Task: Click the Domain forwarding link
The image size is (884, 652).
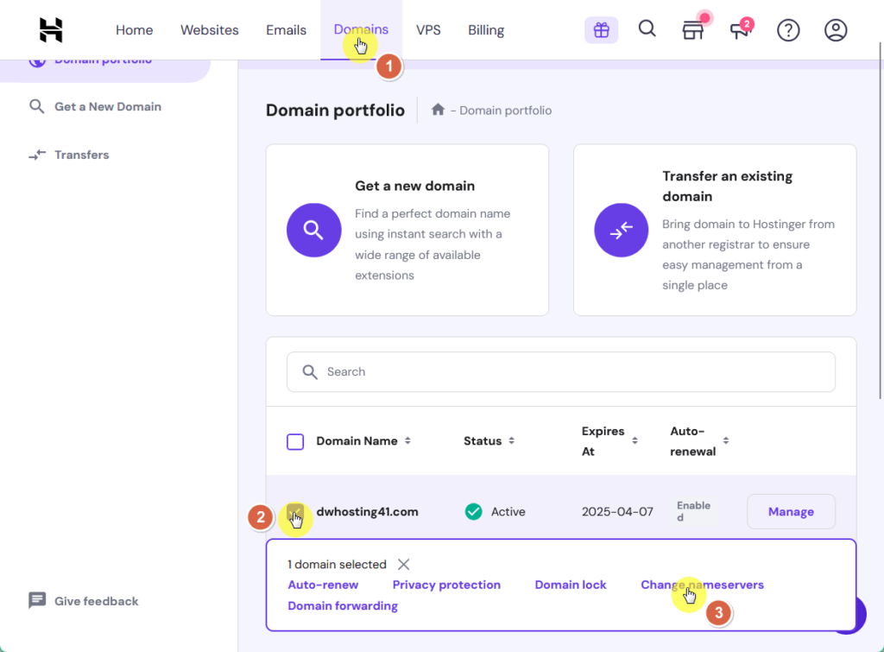Action: pyautogui.click(x=343, y=605)
